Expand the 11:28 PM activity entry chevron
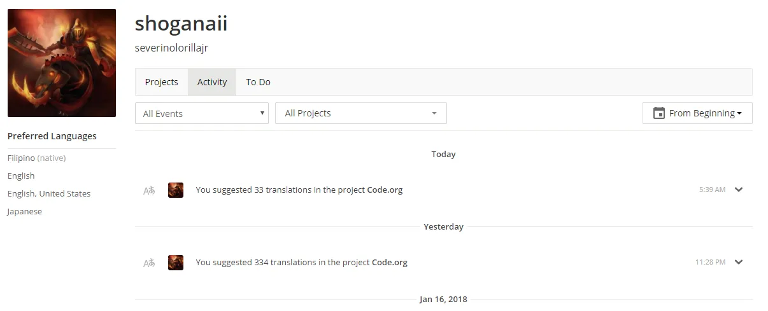This screenshot has height=311, width=768. tap(739, 262)
